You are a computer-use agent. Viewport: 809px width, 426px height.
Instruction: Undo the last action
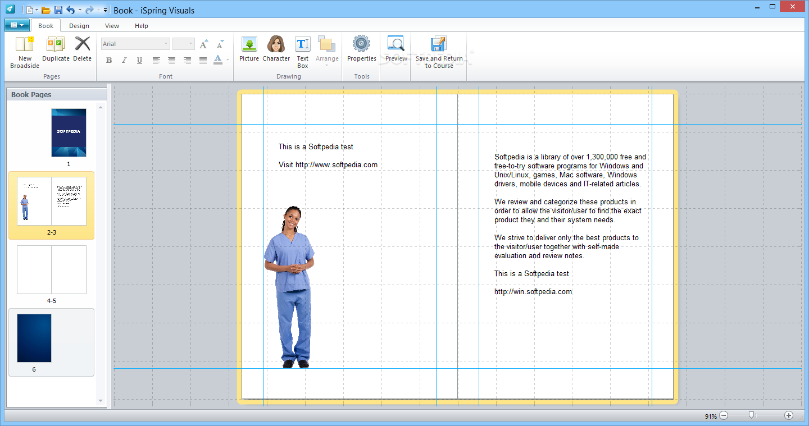pos(70,10)
